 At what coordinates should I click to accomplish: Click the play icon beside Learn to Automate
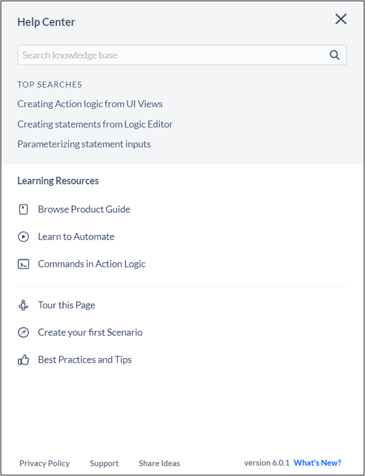pos(23,237)
